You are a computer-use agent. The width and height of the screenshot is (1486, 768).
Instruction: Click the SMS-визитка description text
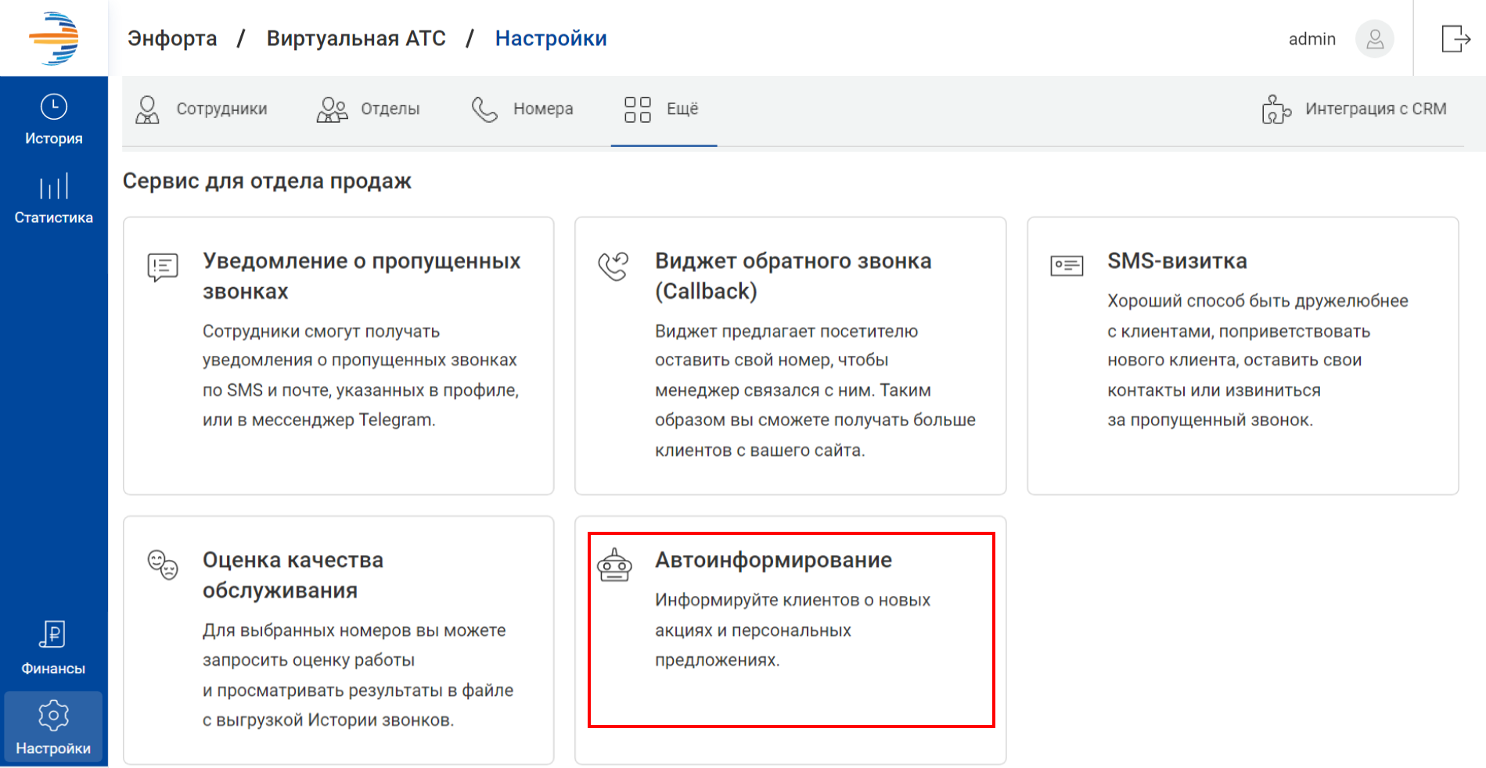tap(1258, 361)
